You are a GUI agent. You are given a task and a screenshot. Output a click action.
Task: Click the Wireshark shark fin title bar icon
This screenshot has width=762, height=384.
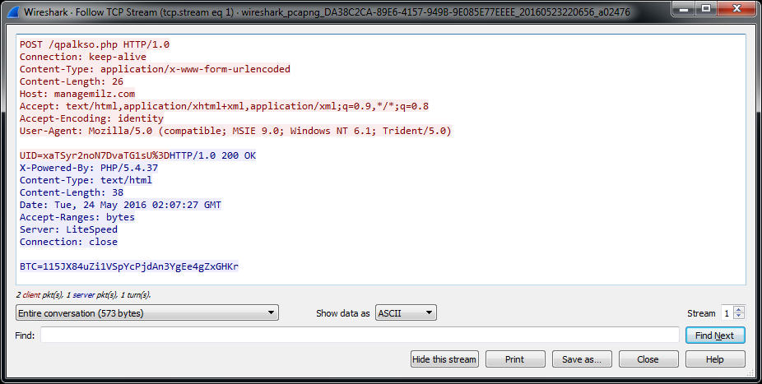11,12
